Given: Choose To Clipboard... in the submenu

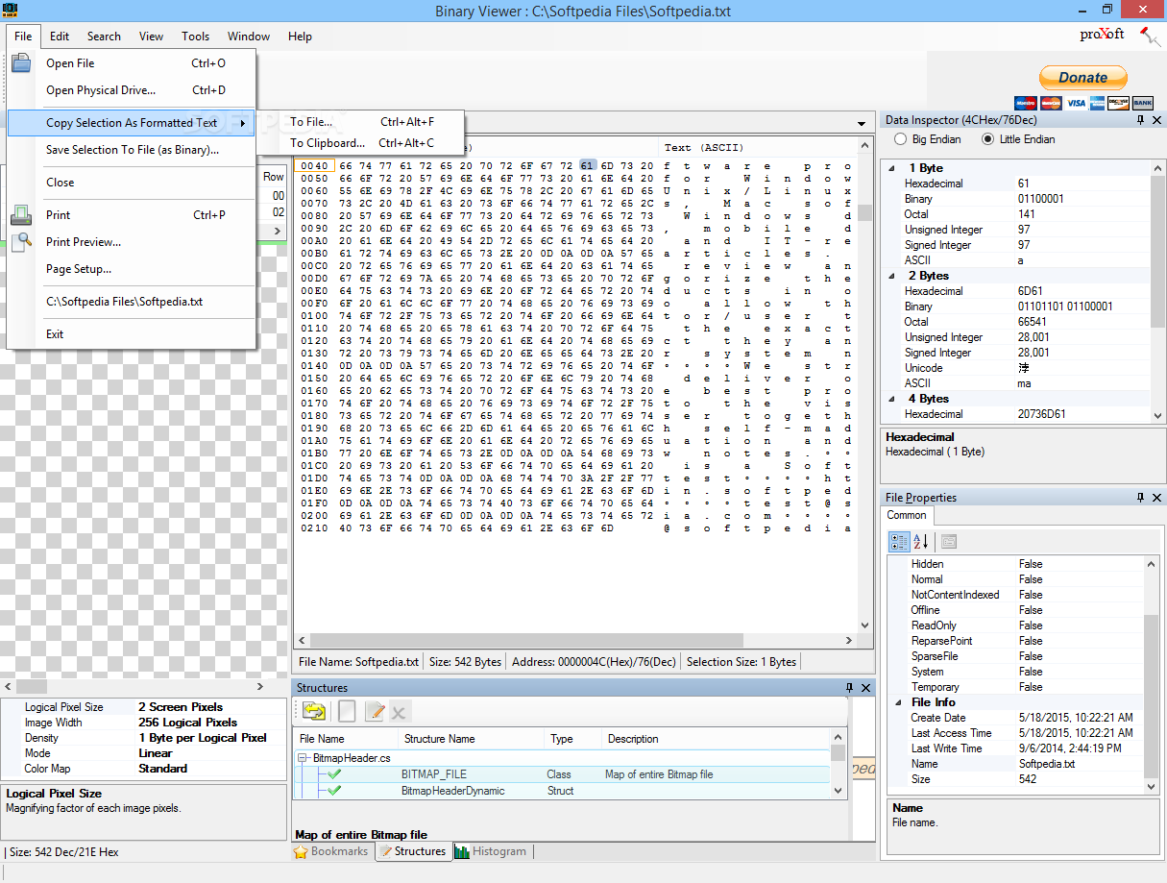Looking at the screenshot, I should pyautogui.click(x=360, y=143).
